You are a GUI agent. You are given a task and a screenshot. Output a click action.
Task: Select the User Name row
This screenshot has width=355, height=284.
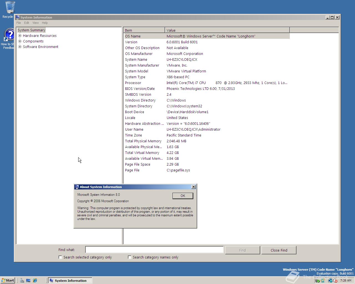tap(207, 129)
